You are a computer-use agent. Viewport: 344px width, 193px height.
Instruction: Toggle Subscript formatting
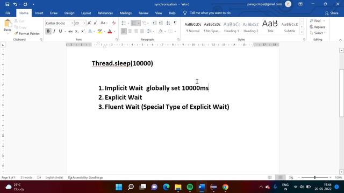[x=76, y=31]
